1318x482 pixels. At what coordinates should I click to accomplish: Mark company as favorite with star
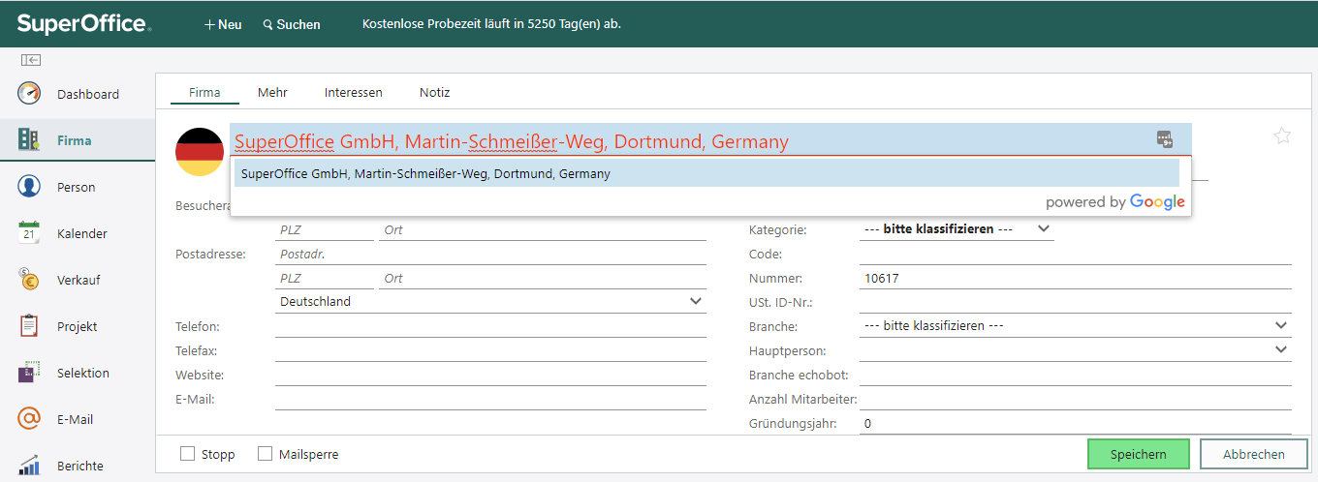(1282, 136)
